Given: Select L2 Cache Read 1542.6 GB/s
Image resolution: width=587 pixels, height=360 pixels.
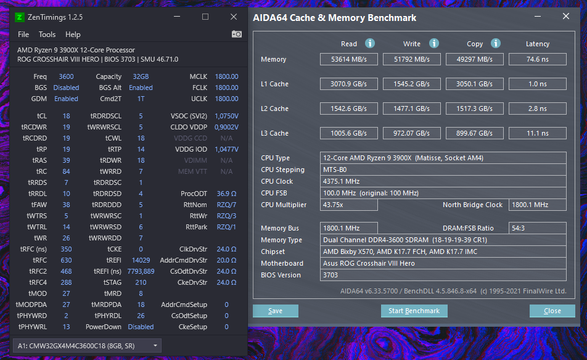Looking at the screenshot, I should click(x=349, y=108).
